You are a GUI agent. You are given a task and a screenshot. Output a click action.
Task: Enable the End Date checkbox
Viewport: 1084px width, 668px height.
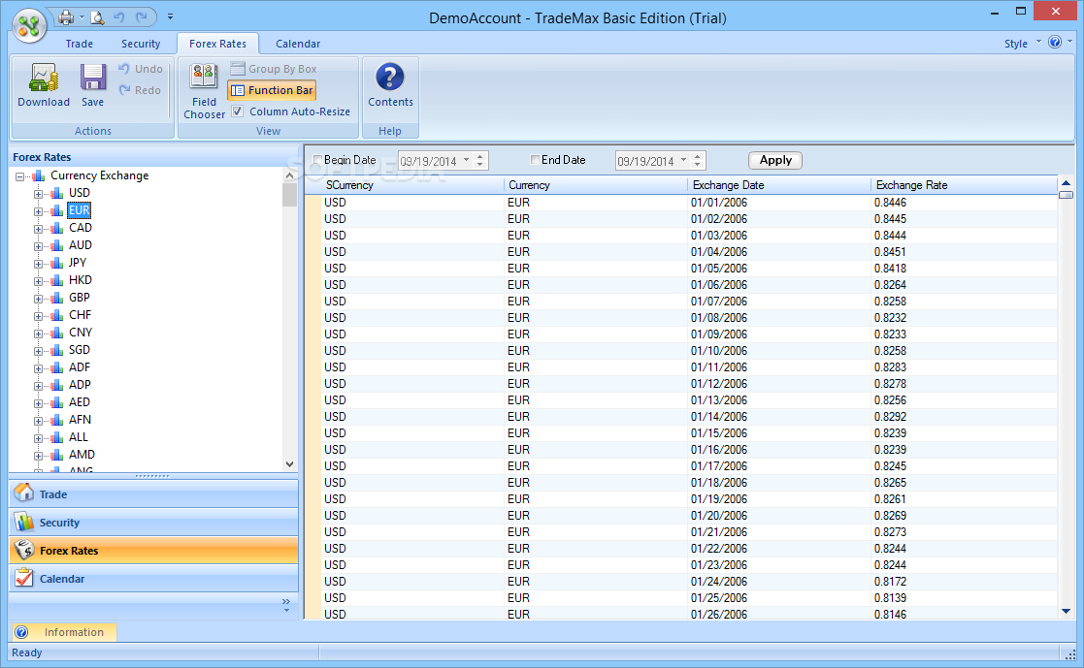pos(535,160)
